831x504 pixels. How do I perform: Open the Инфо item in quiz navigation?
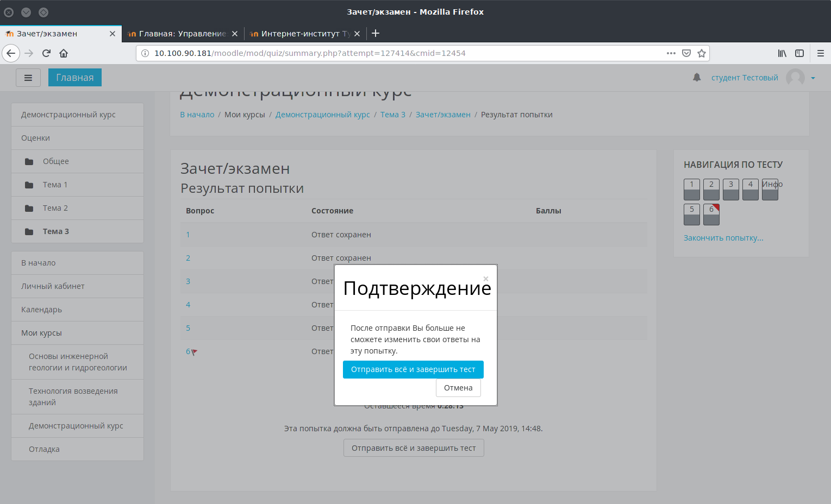770,190
